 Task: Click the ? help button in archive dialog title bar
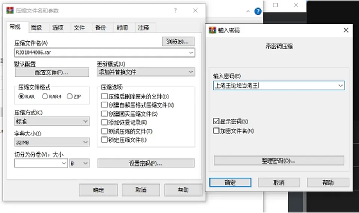[175, 10]
